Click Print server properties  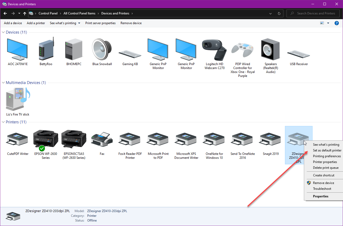(100, 23)
